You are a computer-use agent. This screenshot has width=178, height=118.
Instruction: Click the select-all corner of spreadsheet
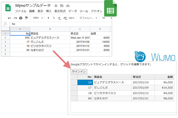click(5, 29)
